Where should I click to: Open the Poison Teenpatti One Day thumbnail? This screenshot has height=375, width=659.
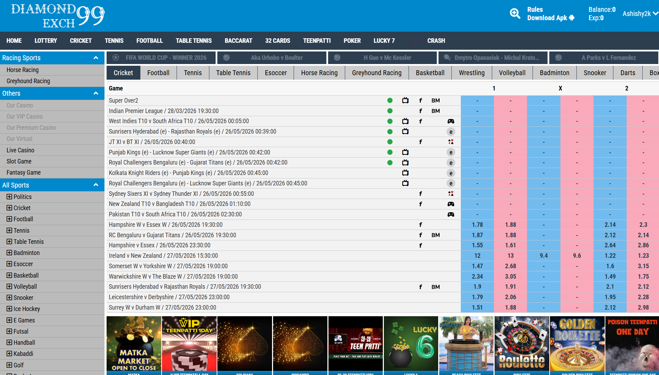[632, 344]
